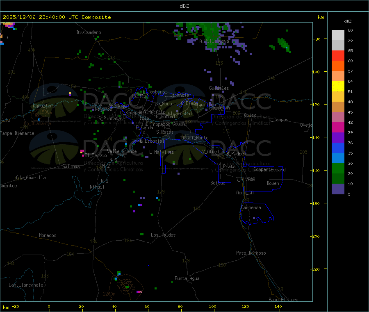Image resolution: width=369 pixels, height=312 pixels.
Task: Click the Nihuil location label
Action: [x=97, y=187]
